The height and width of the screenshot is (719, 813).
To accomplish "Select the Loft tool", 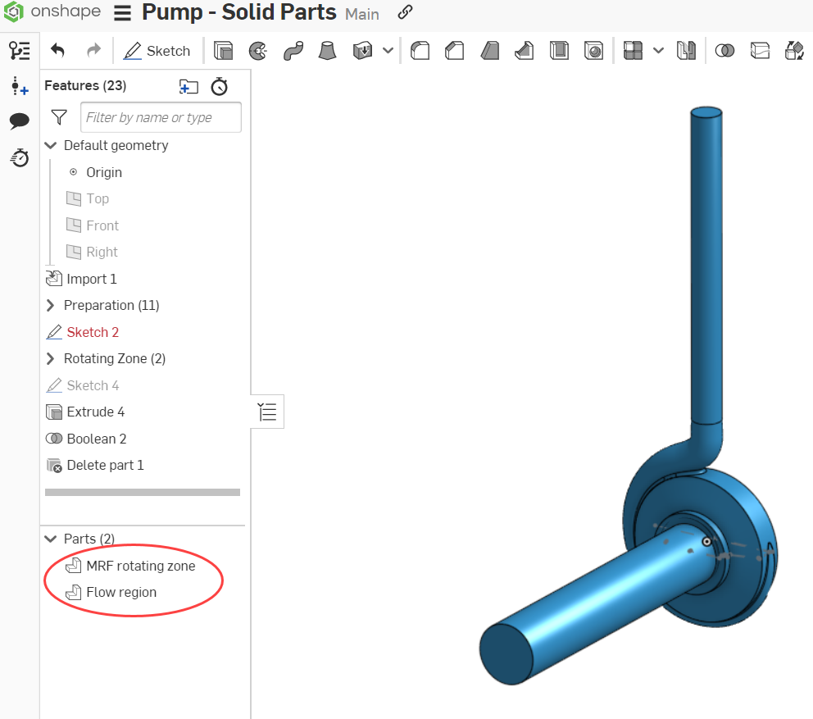I will [x=327, y=51].
